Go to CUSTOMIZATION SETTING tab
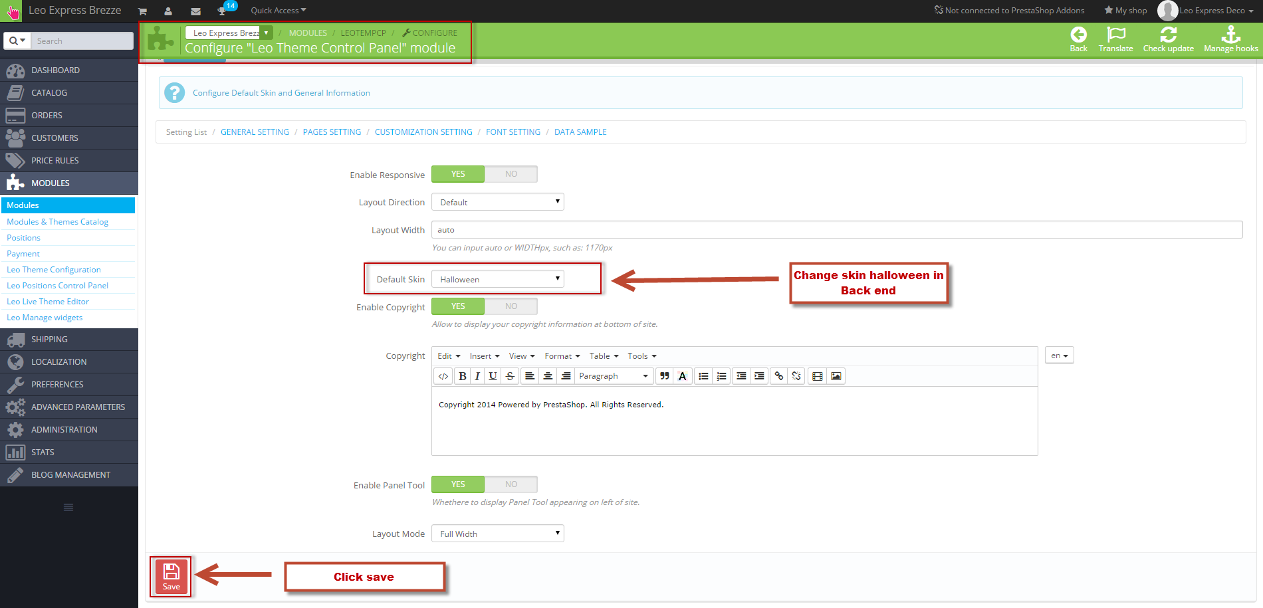 [423, 132]
